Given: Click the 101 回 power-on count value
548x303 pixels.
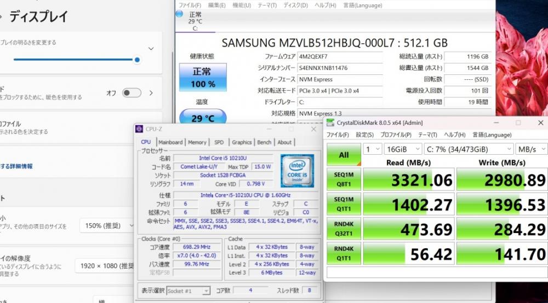Looking at the screenshot, I should click(x=467, y=91).
